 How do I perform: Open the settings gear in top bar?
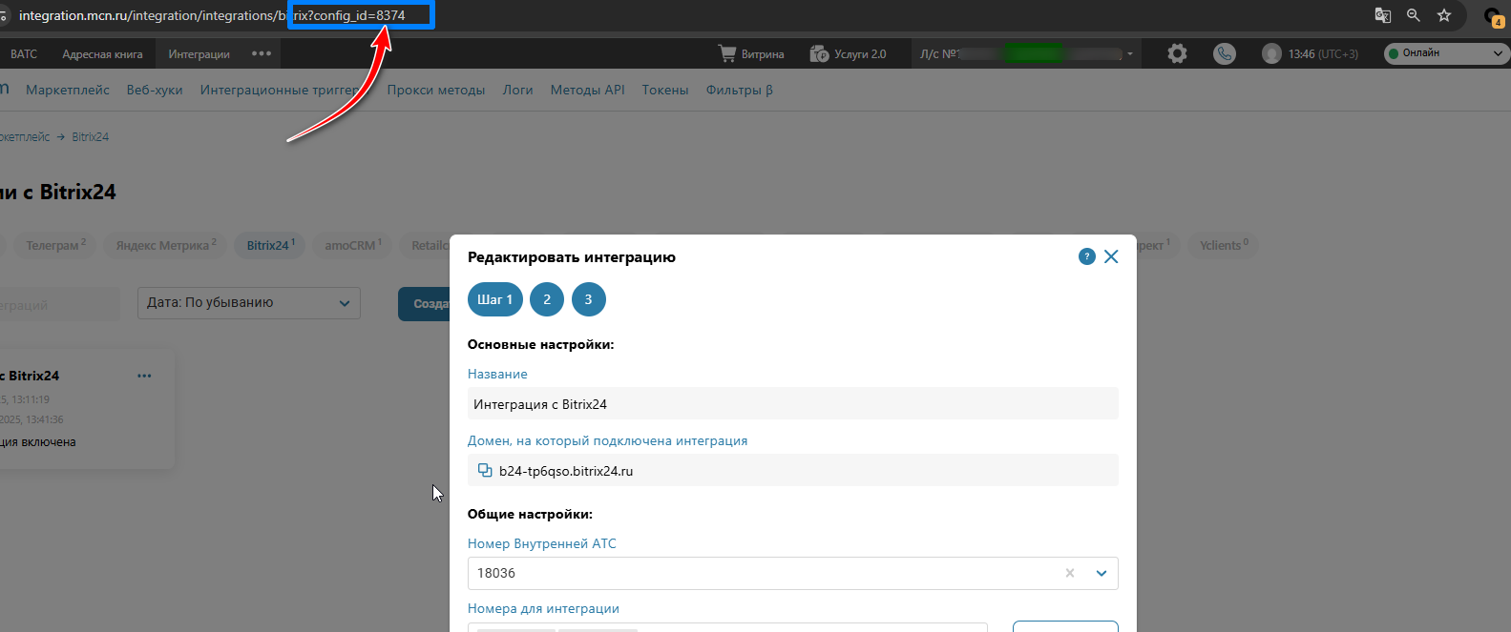(1177, 53)
